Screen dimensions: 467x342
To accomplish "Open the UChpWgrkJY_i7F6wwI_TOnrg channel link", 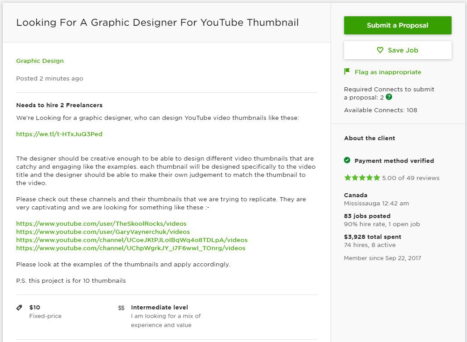I will click(131, 248).
